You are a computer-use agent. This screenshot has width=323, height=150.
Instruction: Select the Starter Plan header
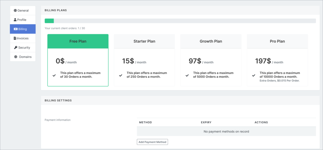(x=144, y=41)
